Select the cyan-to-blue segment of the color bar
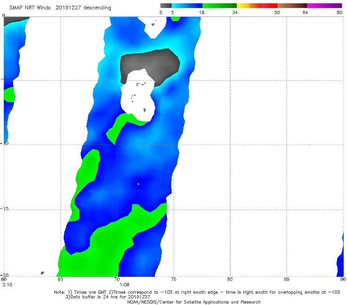347x305 pixels. point(187,6)
